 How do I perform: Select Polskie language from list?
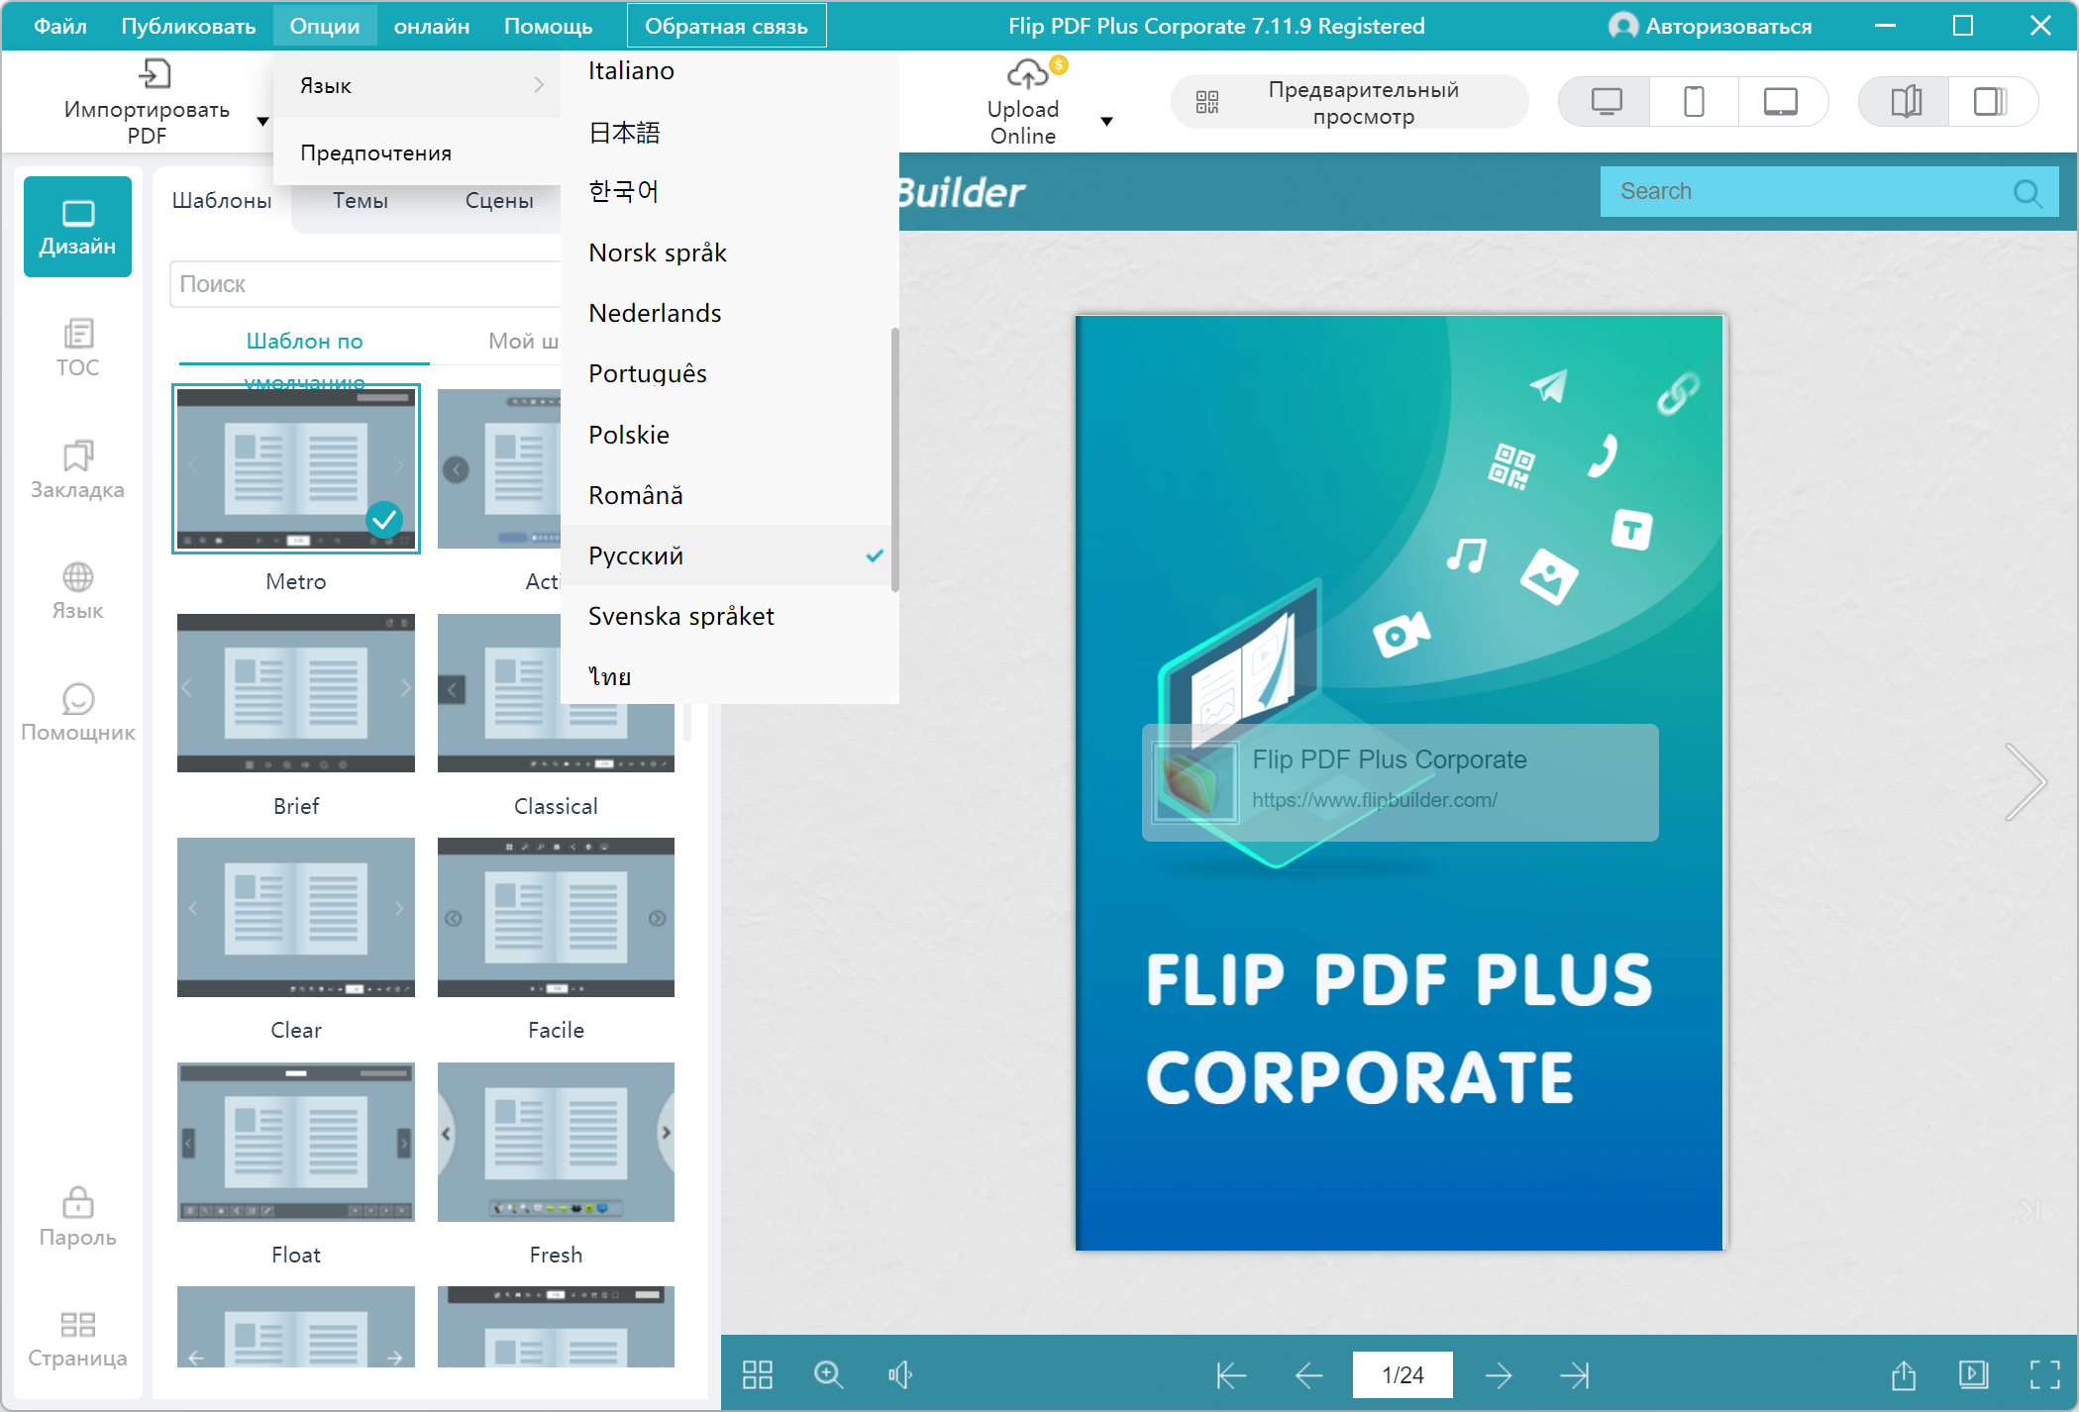(629, 435)
